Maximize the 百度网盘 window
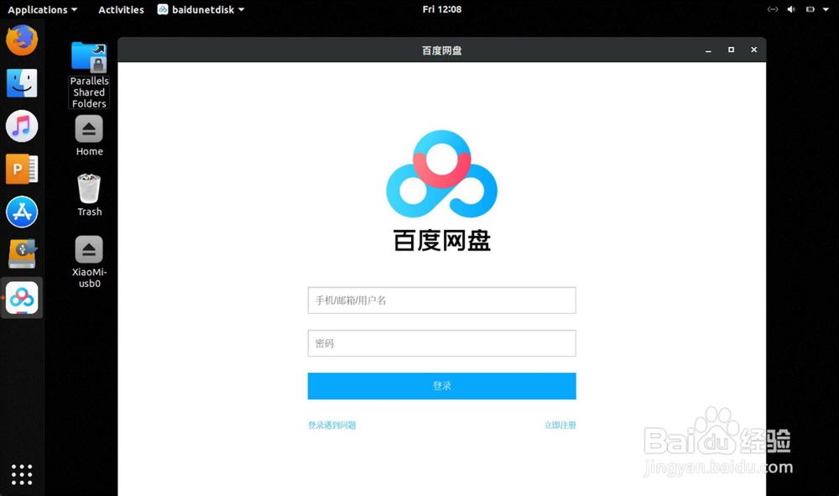 tap(731, 50)
